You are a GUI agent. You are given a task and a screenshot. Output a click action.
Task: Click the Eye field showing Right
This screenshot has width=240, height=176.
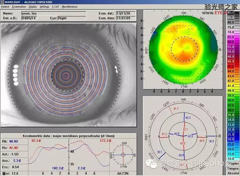pos(72,18)
